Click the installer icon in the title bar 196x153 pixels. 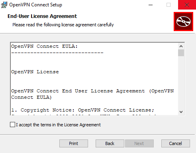tap(4, 5)
